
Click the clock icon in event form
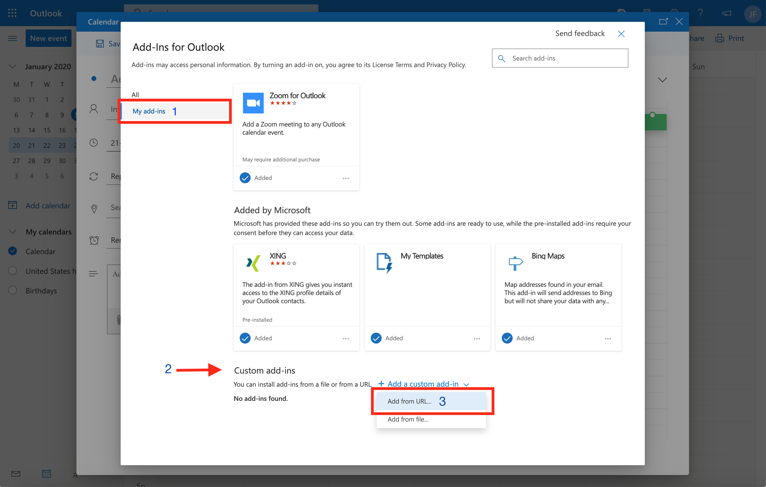(x=94, y=143)
